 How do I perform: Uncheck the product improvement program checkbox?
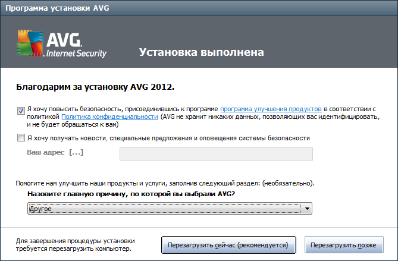[21, 111]
